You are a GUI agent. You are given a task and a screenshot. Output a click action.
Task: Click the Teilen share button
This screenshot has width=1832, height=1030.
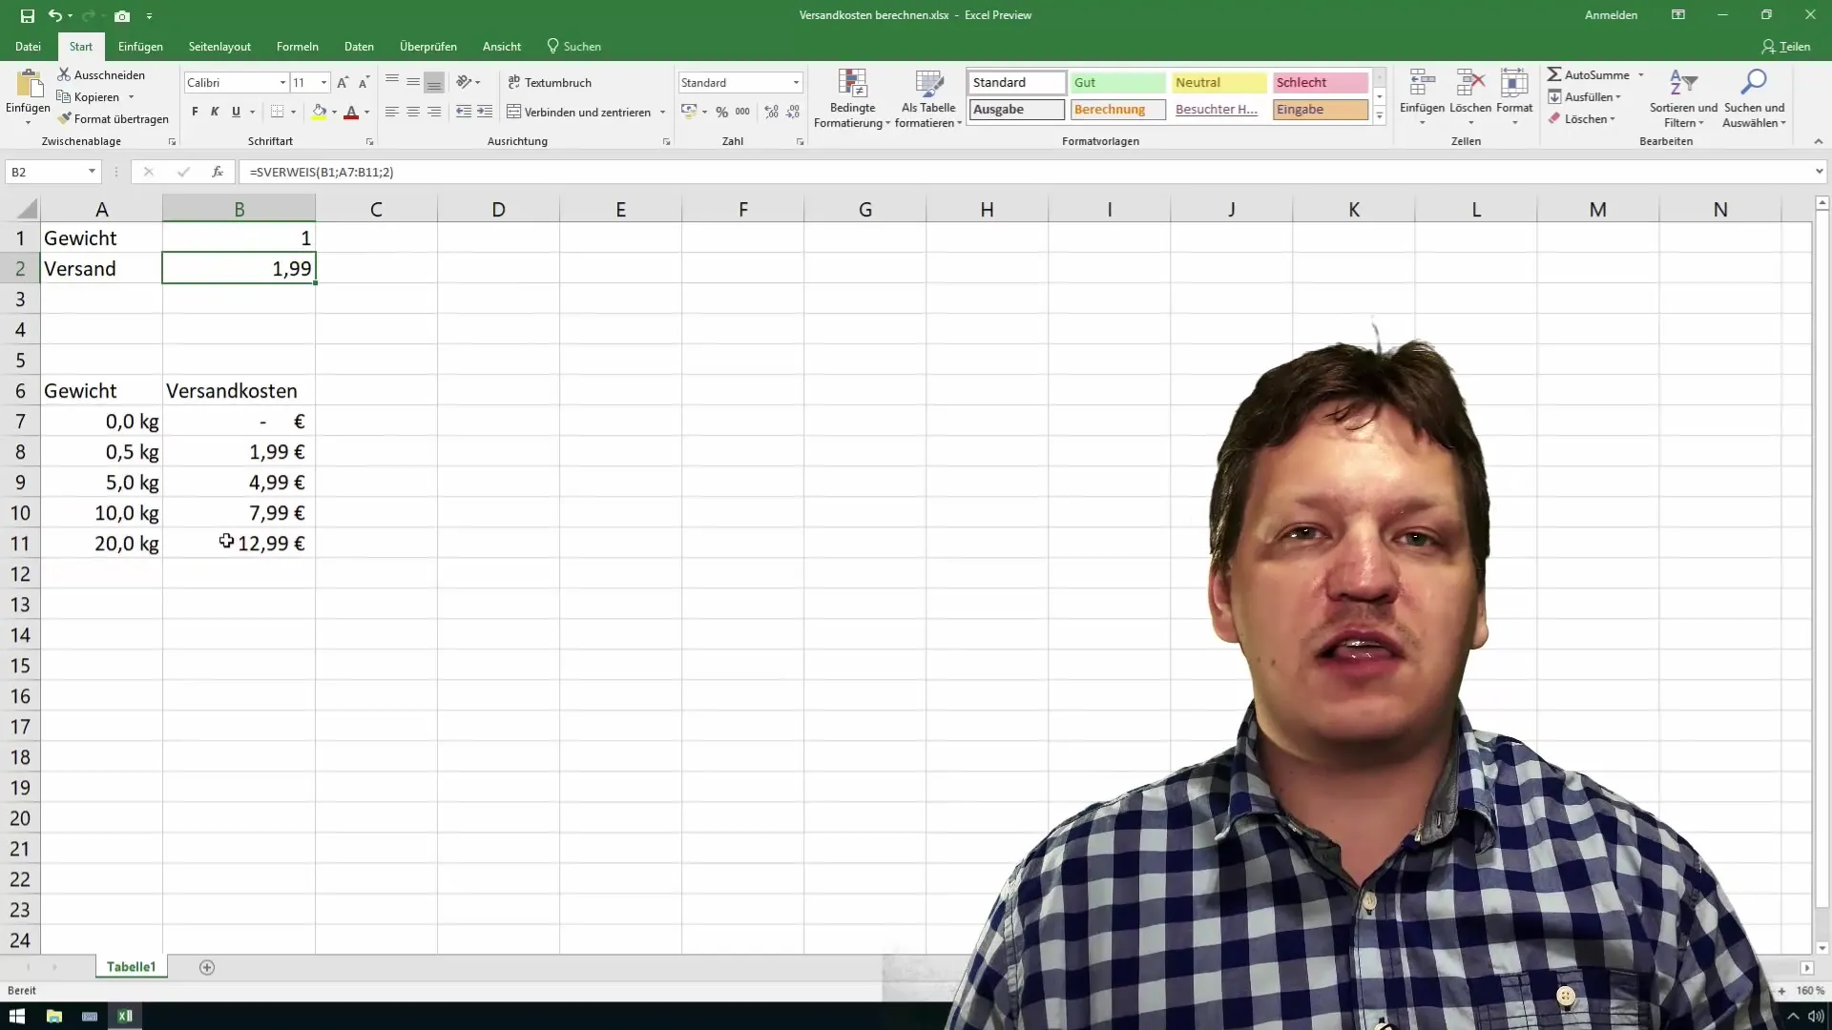point(1786,46)
